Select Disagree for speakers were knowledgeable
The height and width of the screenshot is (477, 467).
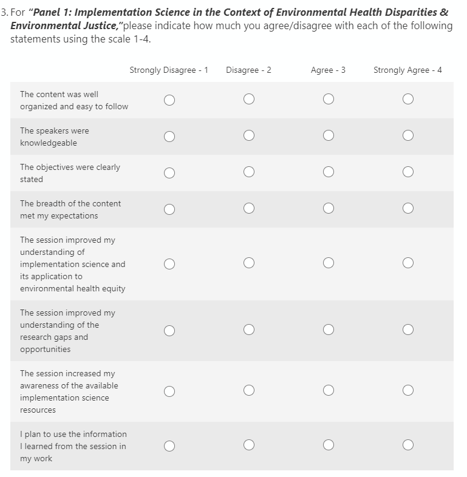(x=249, y=135)
